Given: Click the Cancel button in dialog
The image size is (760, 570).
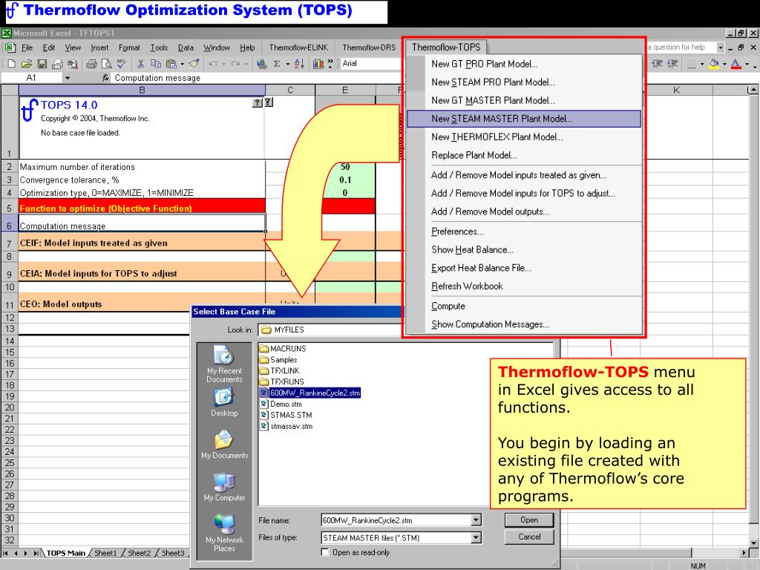Looking at the screenshot, I should (528, 537).
